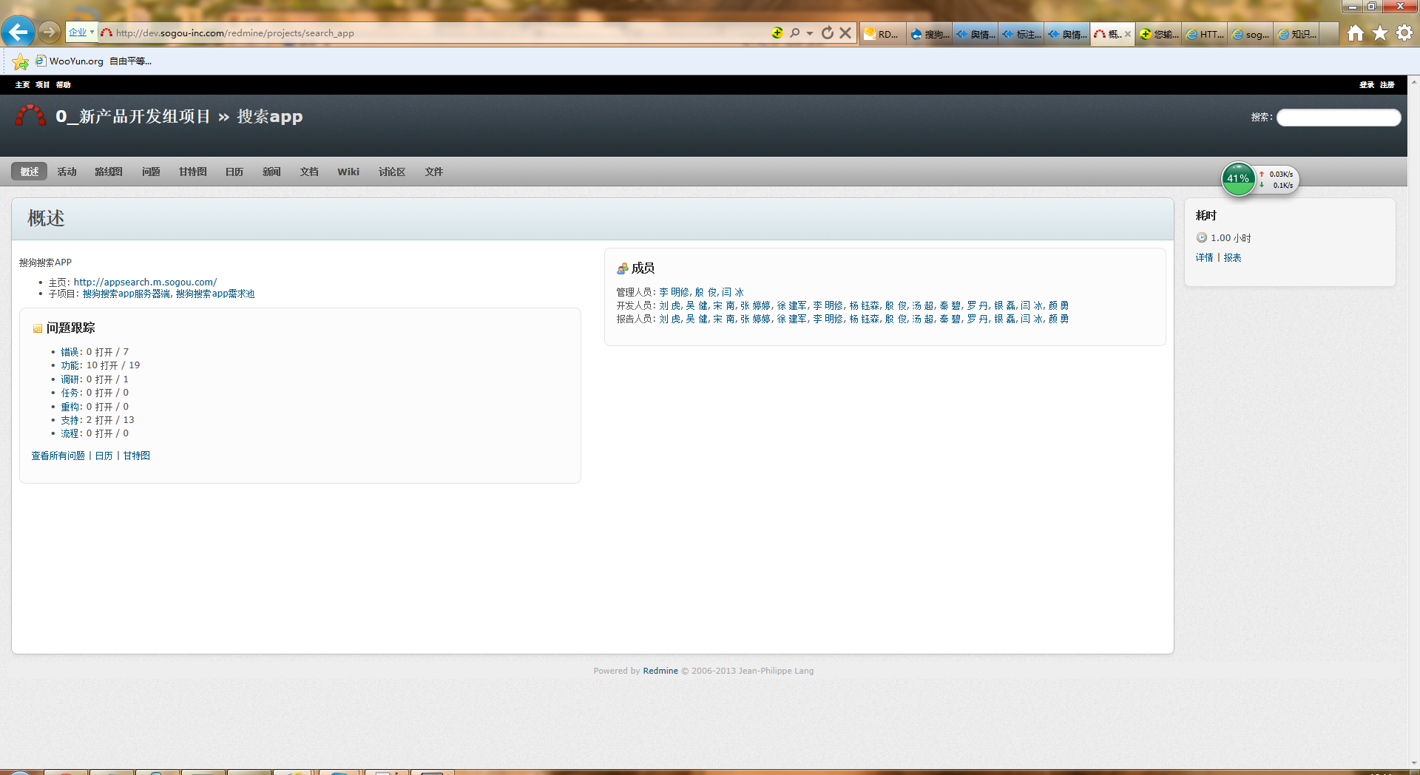The width and height of the screenshot is (1420, 775).
Task: Open the 支持 tracker link
Action: point(70,420)
